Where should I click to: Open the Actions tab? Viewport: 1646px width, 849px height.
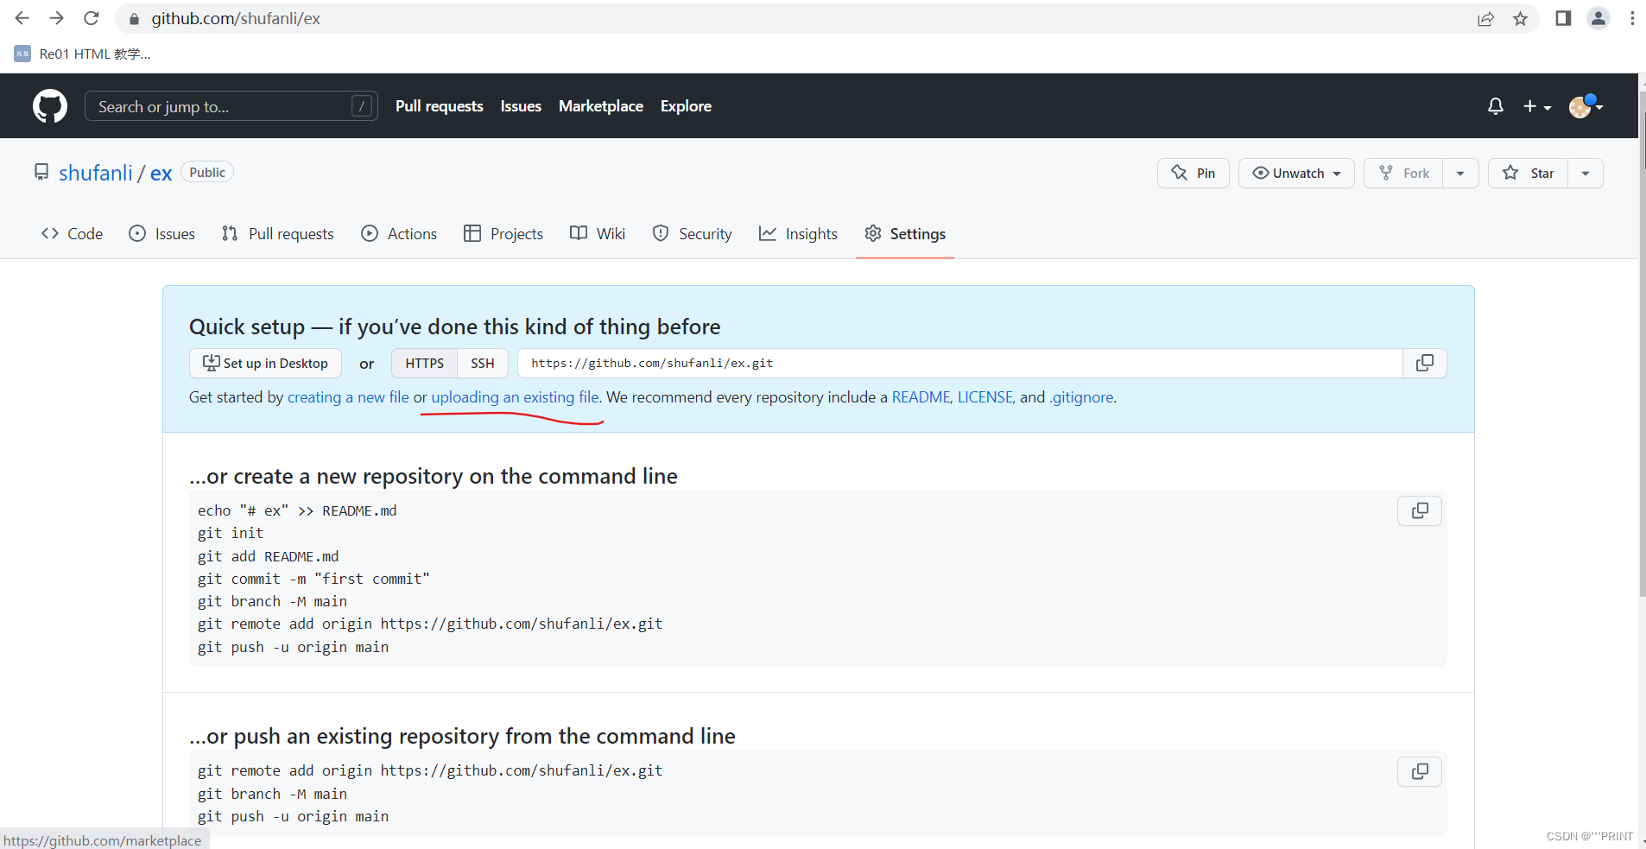(x=399, y=234)
